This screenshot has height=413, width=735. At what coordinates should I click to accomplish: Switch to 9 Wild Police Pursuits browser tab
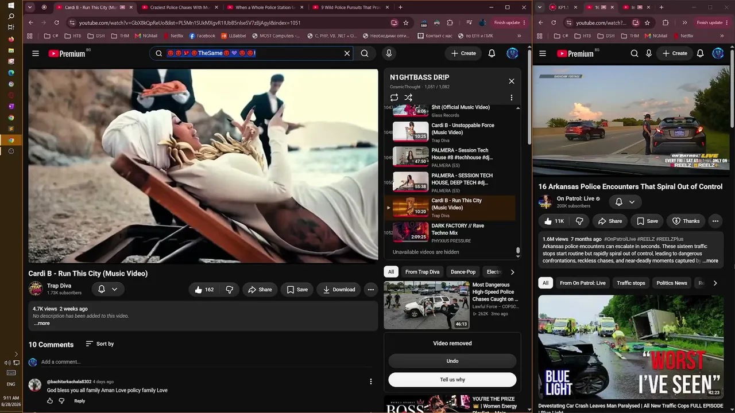[350, 7]
